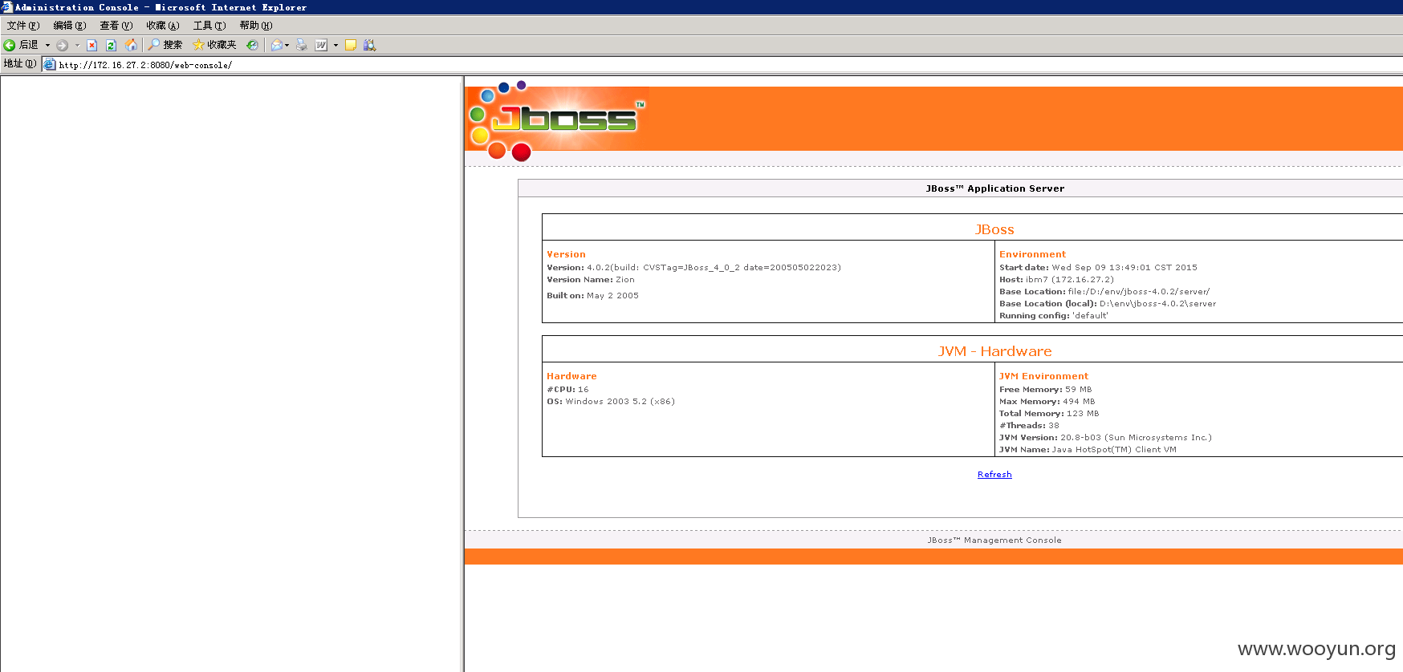The height and width of the screenshot is (672, 1403).
Task: Click the 'Version Name: Zion' line
Action: point(591,280)
